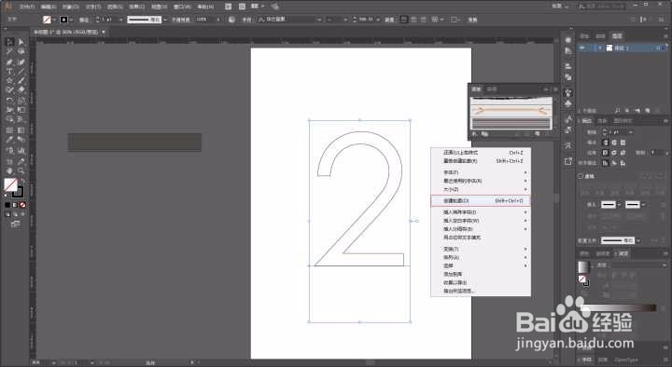Select the Column Graph tool

(x=21, y=150)
